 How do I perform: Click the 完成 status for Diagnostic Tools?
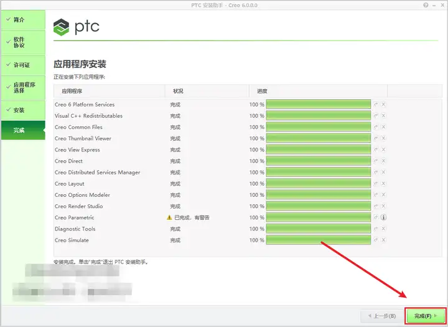[x=175, y=229]
